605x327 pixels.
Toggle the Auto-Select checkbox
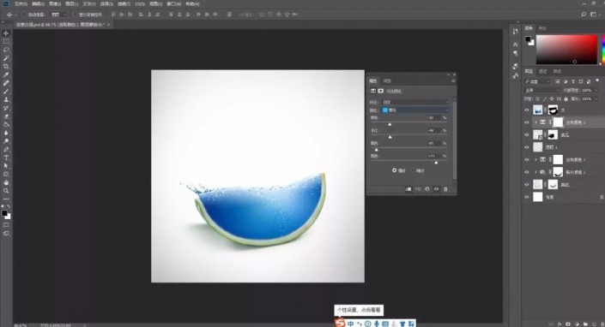pyautogui.click(x=24, y=15)
